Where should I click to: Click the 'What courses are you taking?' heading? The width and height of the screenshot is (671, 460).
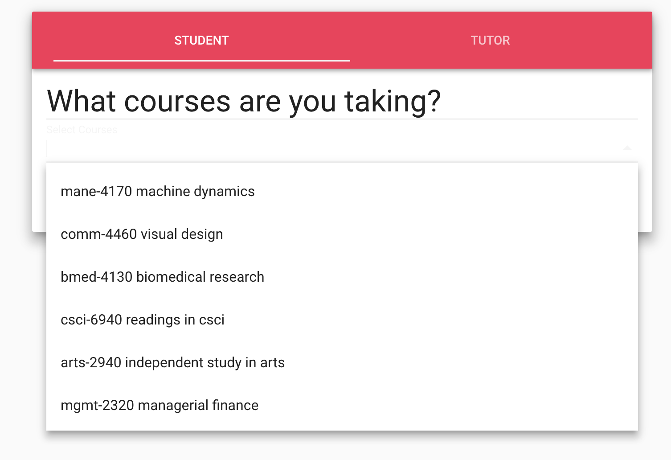(244, 101)
